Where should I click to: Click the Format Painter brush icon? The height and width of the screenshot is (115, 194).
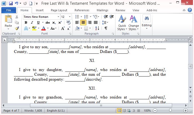point(17,28)
